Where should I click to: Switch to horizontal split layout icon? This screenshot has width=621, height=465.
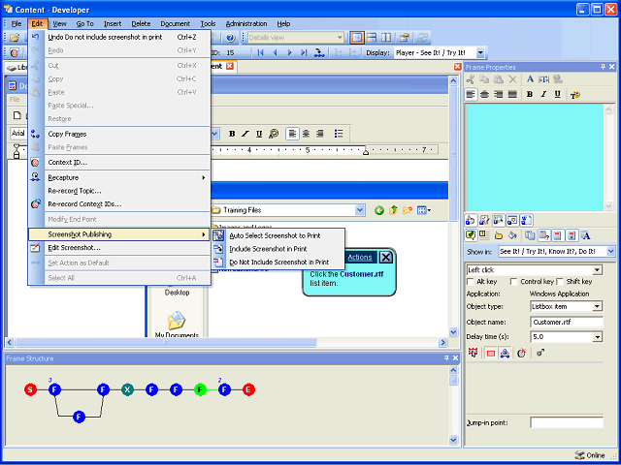point(372,38)
